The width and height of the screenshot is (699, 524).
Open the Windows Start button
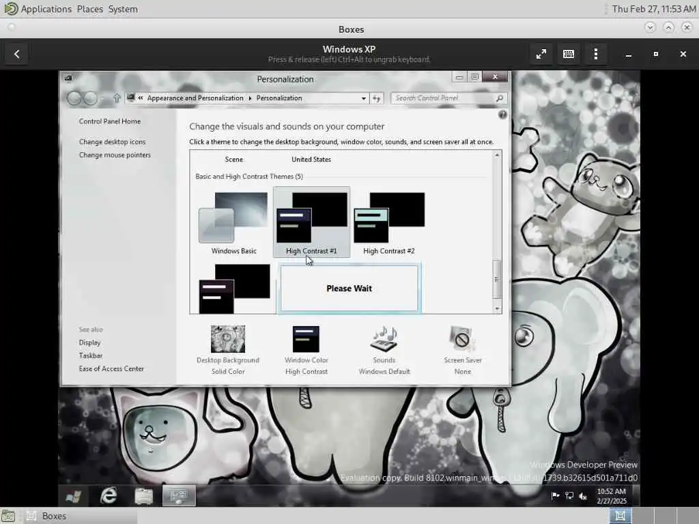tap(74, 496)
